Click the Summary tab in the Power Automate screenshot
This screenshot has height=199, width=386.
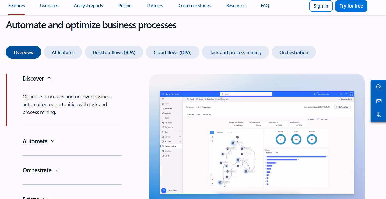coord(190,115)
